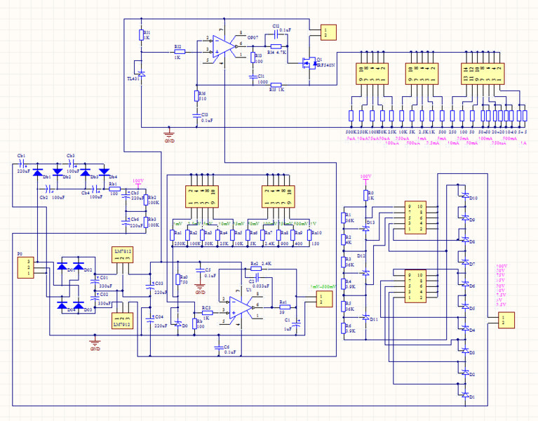Click diode Db1 in voltage multiplier
The image size is (538, 421).
[39, 172]
